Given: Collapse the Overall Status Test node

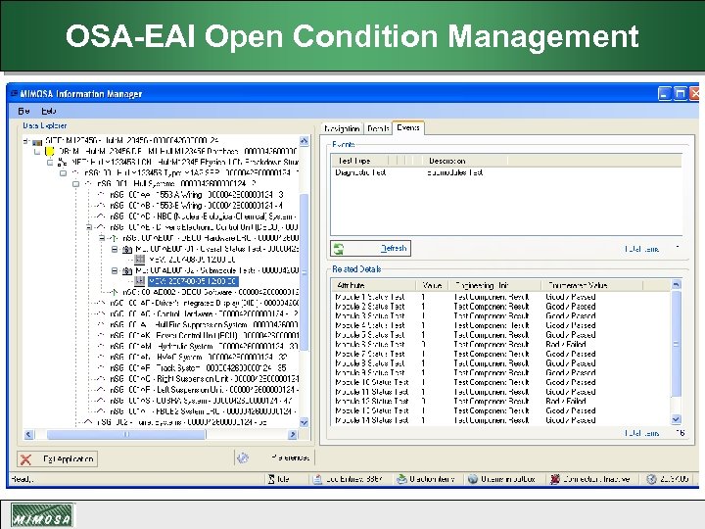Looking at the screenshot, I should click(x=115, y=249).
